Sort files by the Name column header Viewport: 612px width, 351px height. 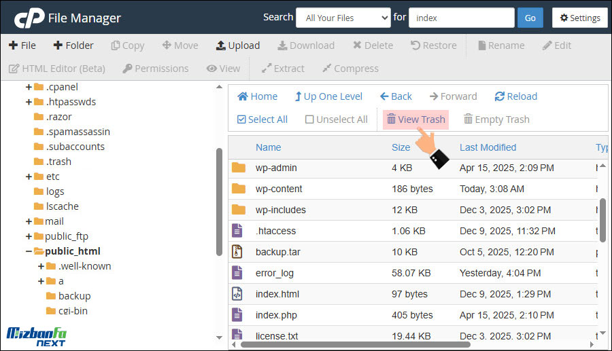(x=268, y=147)
